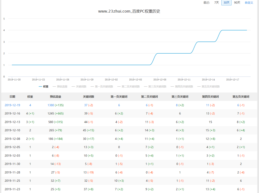Image resolution: width=259 pixels, height=193 pixels.
Task: Open the 2019-12-19 date link
Action: [12, 105]
